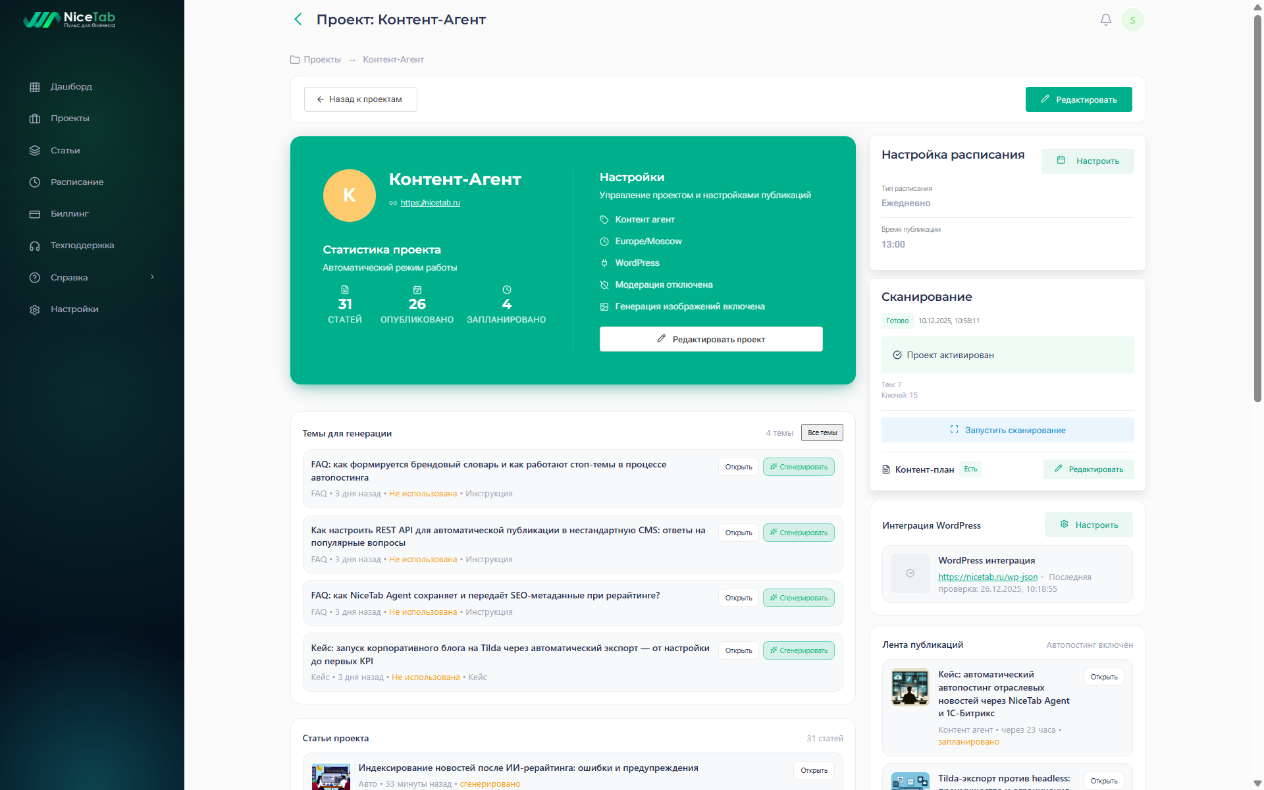Click the back arrow next to project title

298,20
